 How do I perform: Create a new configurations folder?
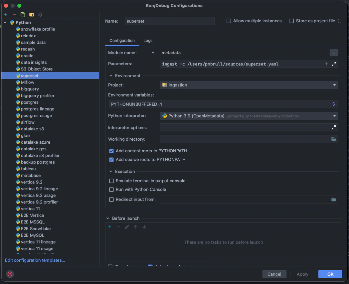(x=31, y=15)
